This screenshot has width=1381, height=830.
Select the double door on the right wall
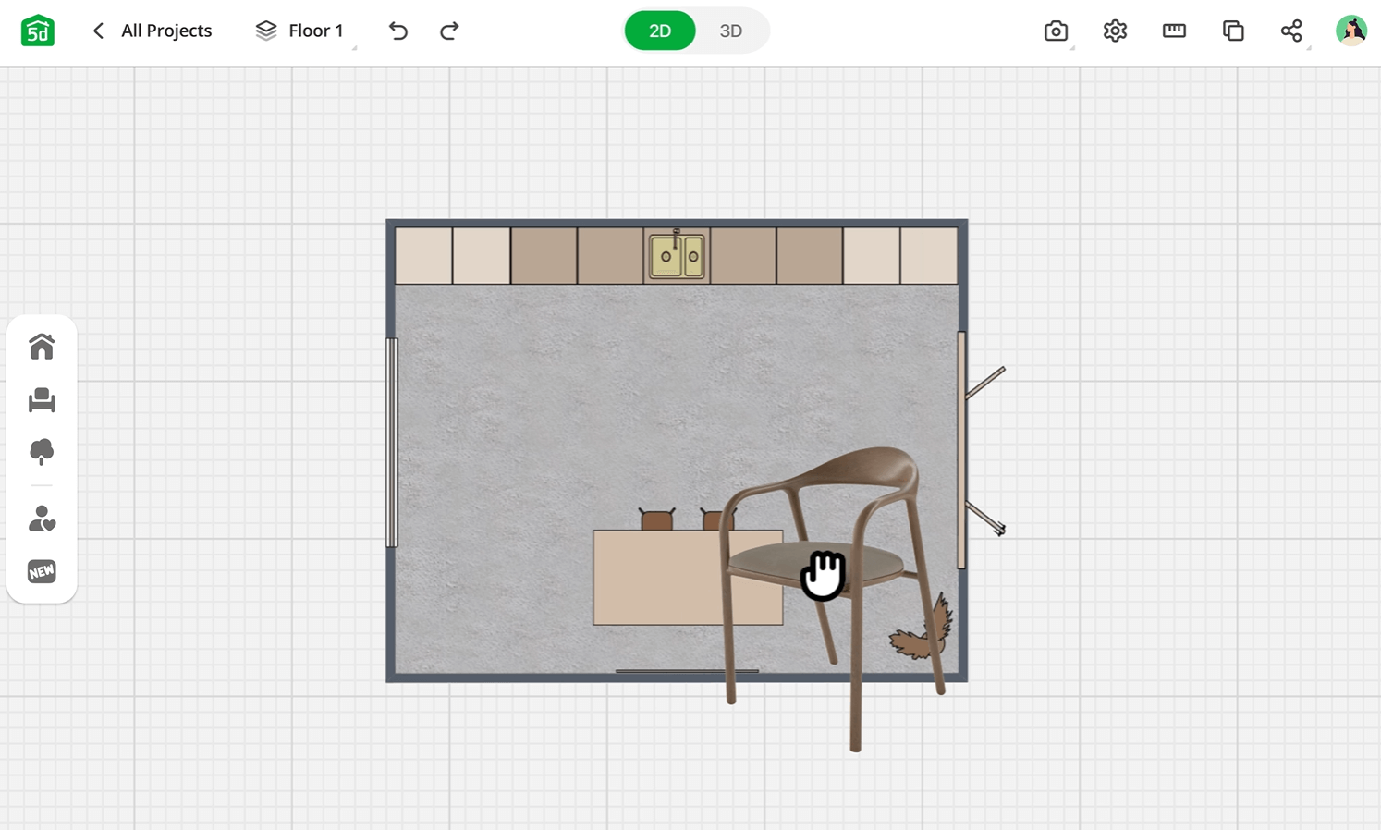pyautogui.click(x=980, y=450)
